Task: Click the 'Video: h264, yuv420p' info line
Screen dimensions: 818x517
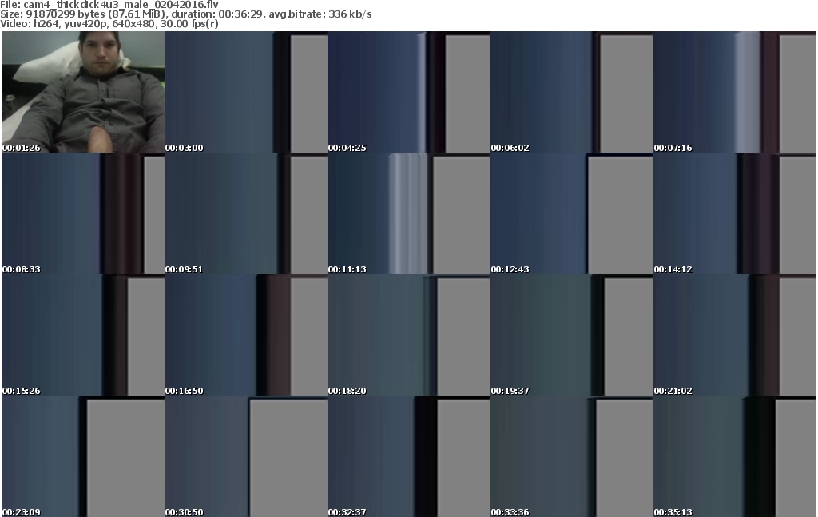Action: (x=109, y=24)
